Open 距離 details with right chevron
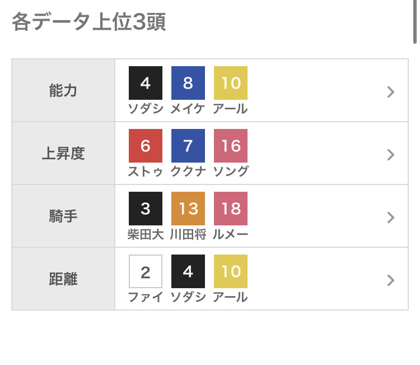420x365 pixels. [x=391, y=280]
